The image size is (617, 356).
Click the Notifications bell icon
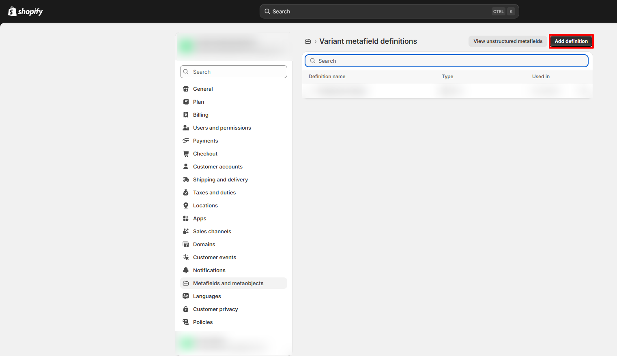pyautogui.click(x=186, y=270)
